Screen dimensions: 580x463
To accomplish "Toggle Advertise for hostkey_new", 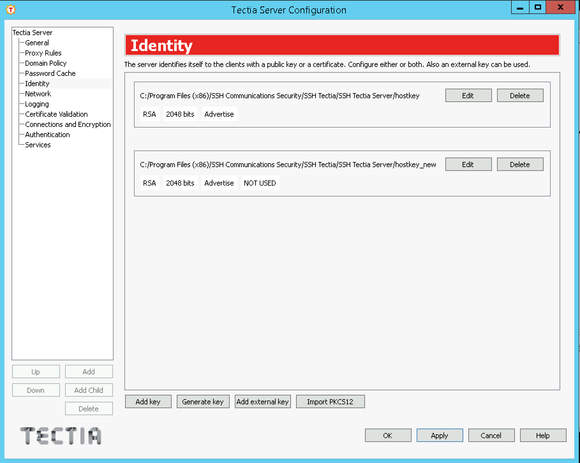I will (x=219, y=183).
